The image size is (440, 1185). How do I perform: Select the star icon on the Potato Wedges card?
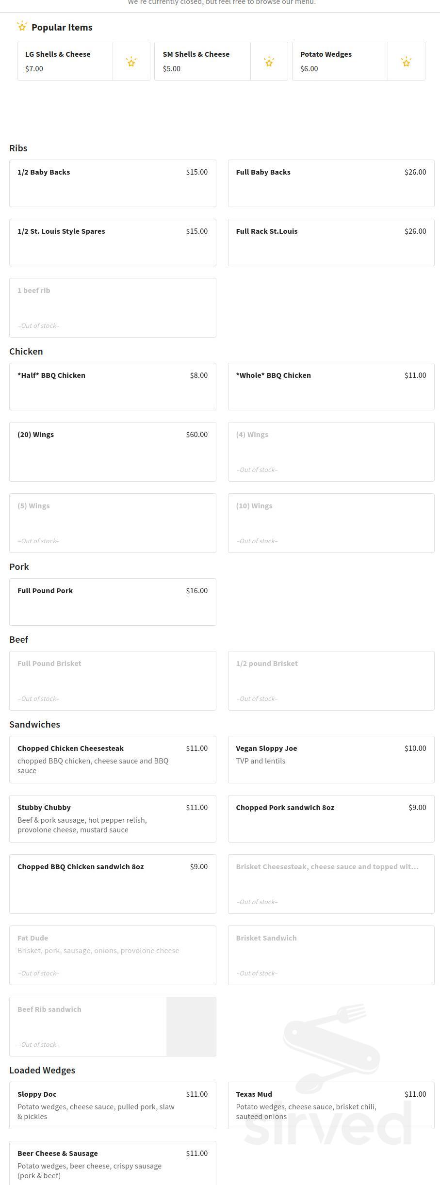click(406, 61)
